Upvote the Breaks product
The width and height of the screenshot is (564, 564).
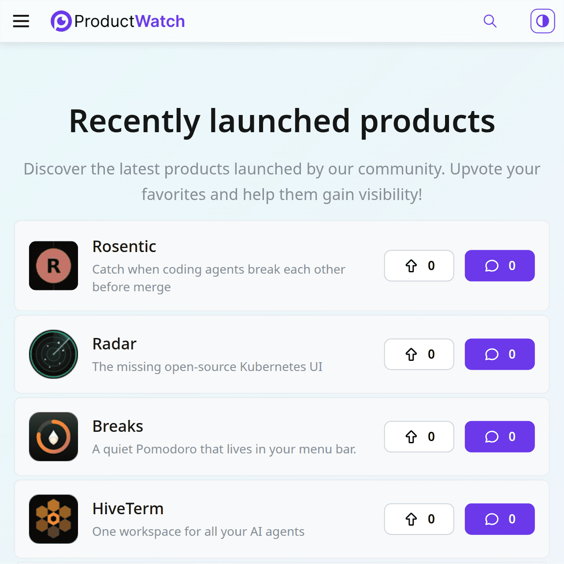click(419, 437)
